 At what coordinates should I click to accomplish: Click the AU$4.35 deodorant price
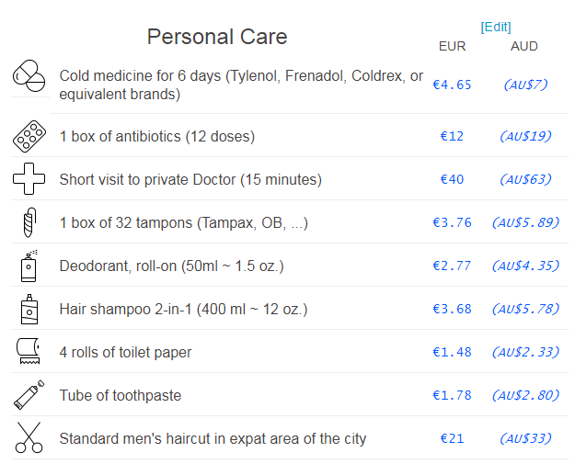click(x=525, y=266)
